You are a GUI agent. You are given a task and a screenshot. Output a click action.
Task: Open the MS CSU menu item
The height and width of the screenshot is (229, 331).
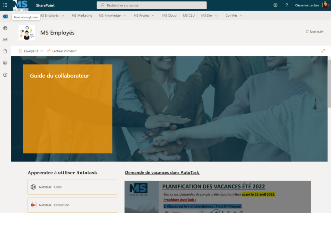189,15
